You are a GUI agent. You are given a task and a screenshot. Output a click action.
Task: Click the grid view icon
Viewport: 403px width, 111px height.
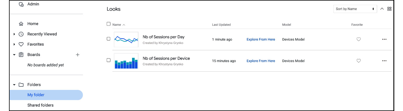[x=389, y=9]
